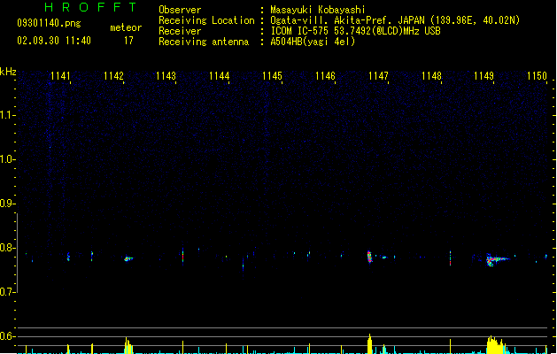This screenshot has height=354, width=557.
Task: Click the 1148 time axis marker
Action: [x=431, y=76]
